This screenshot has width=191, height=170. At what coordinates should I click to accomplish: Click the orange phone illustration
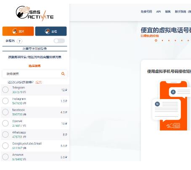[x=173, y=106]
